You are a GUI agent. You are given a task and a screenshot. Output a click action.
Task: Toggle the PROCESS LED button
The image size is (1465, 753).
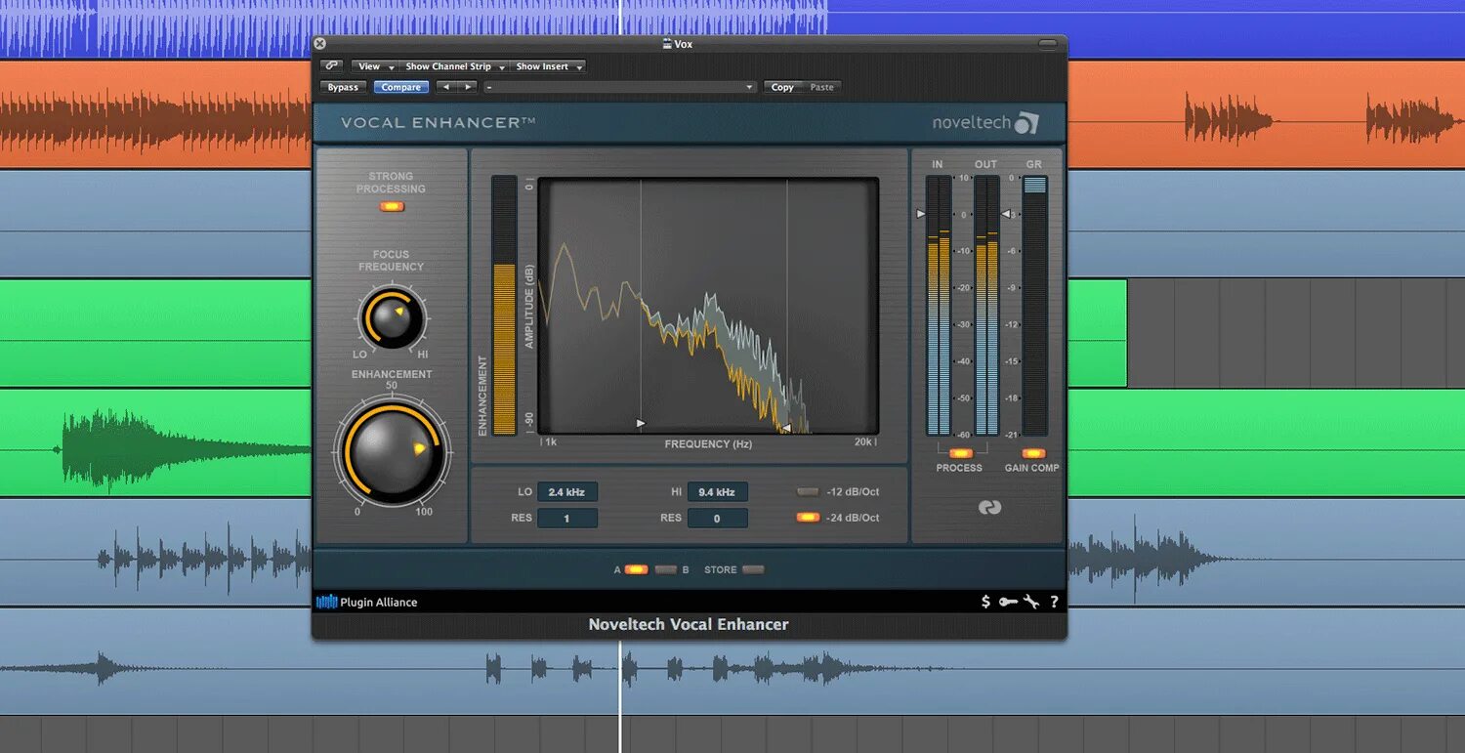(961, 453)
